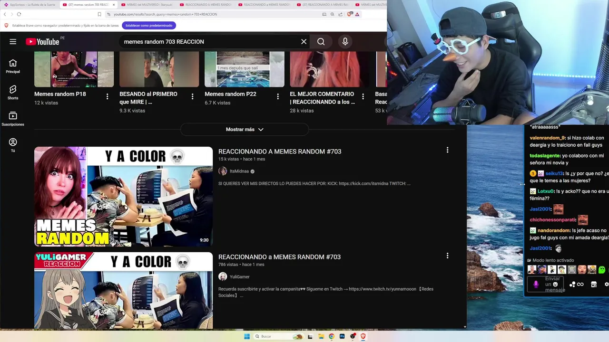
Task: Click ItsMidnaa video thumbnail with 9:30 duration
Action: pyautogui.click(x=123, y=197)
